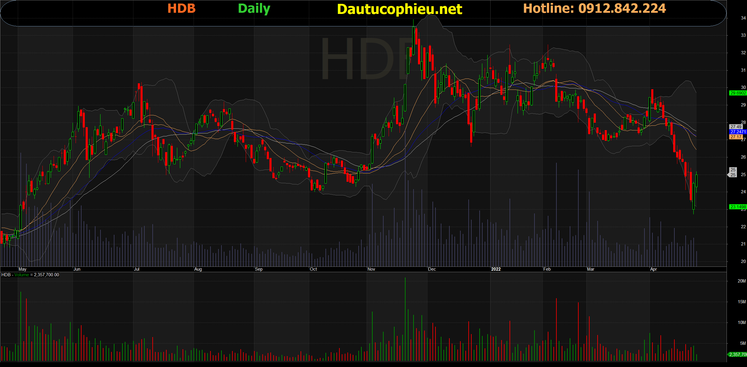The height and width of the screenshot is (367, 747).
Task: Click the last price 25 marker
Action: (x=733, y=172)
